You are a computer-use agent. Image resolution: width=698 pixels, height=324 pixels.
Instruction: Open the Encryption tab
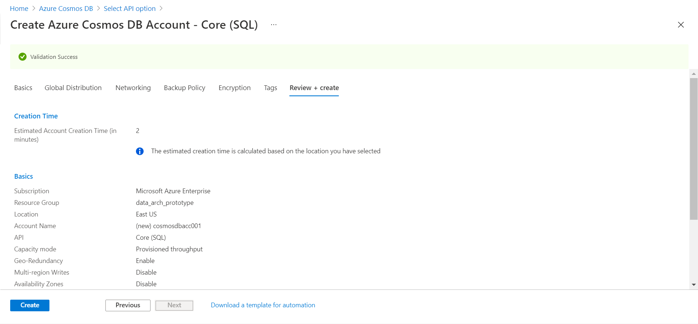click(234, 88)
